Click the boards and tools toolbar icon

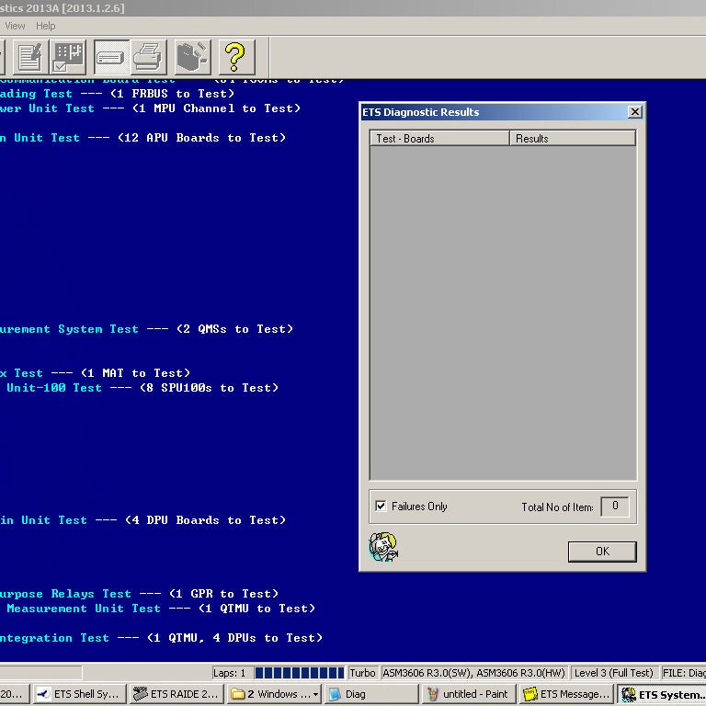(192, 57)
